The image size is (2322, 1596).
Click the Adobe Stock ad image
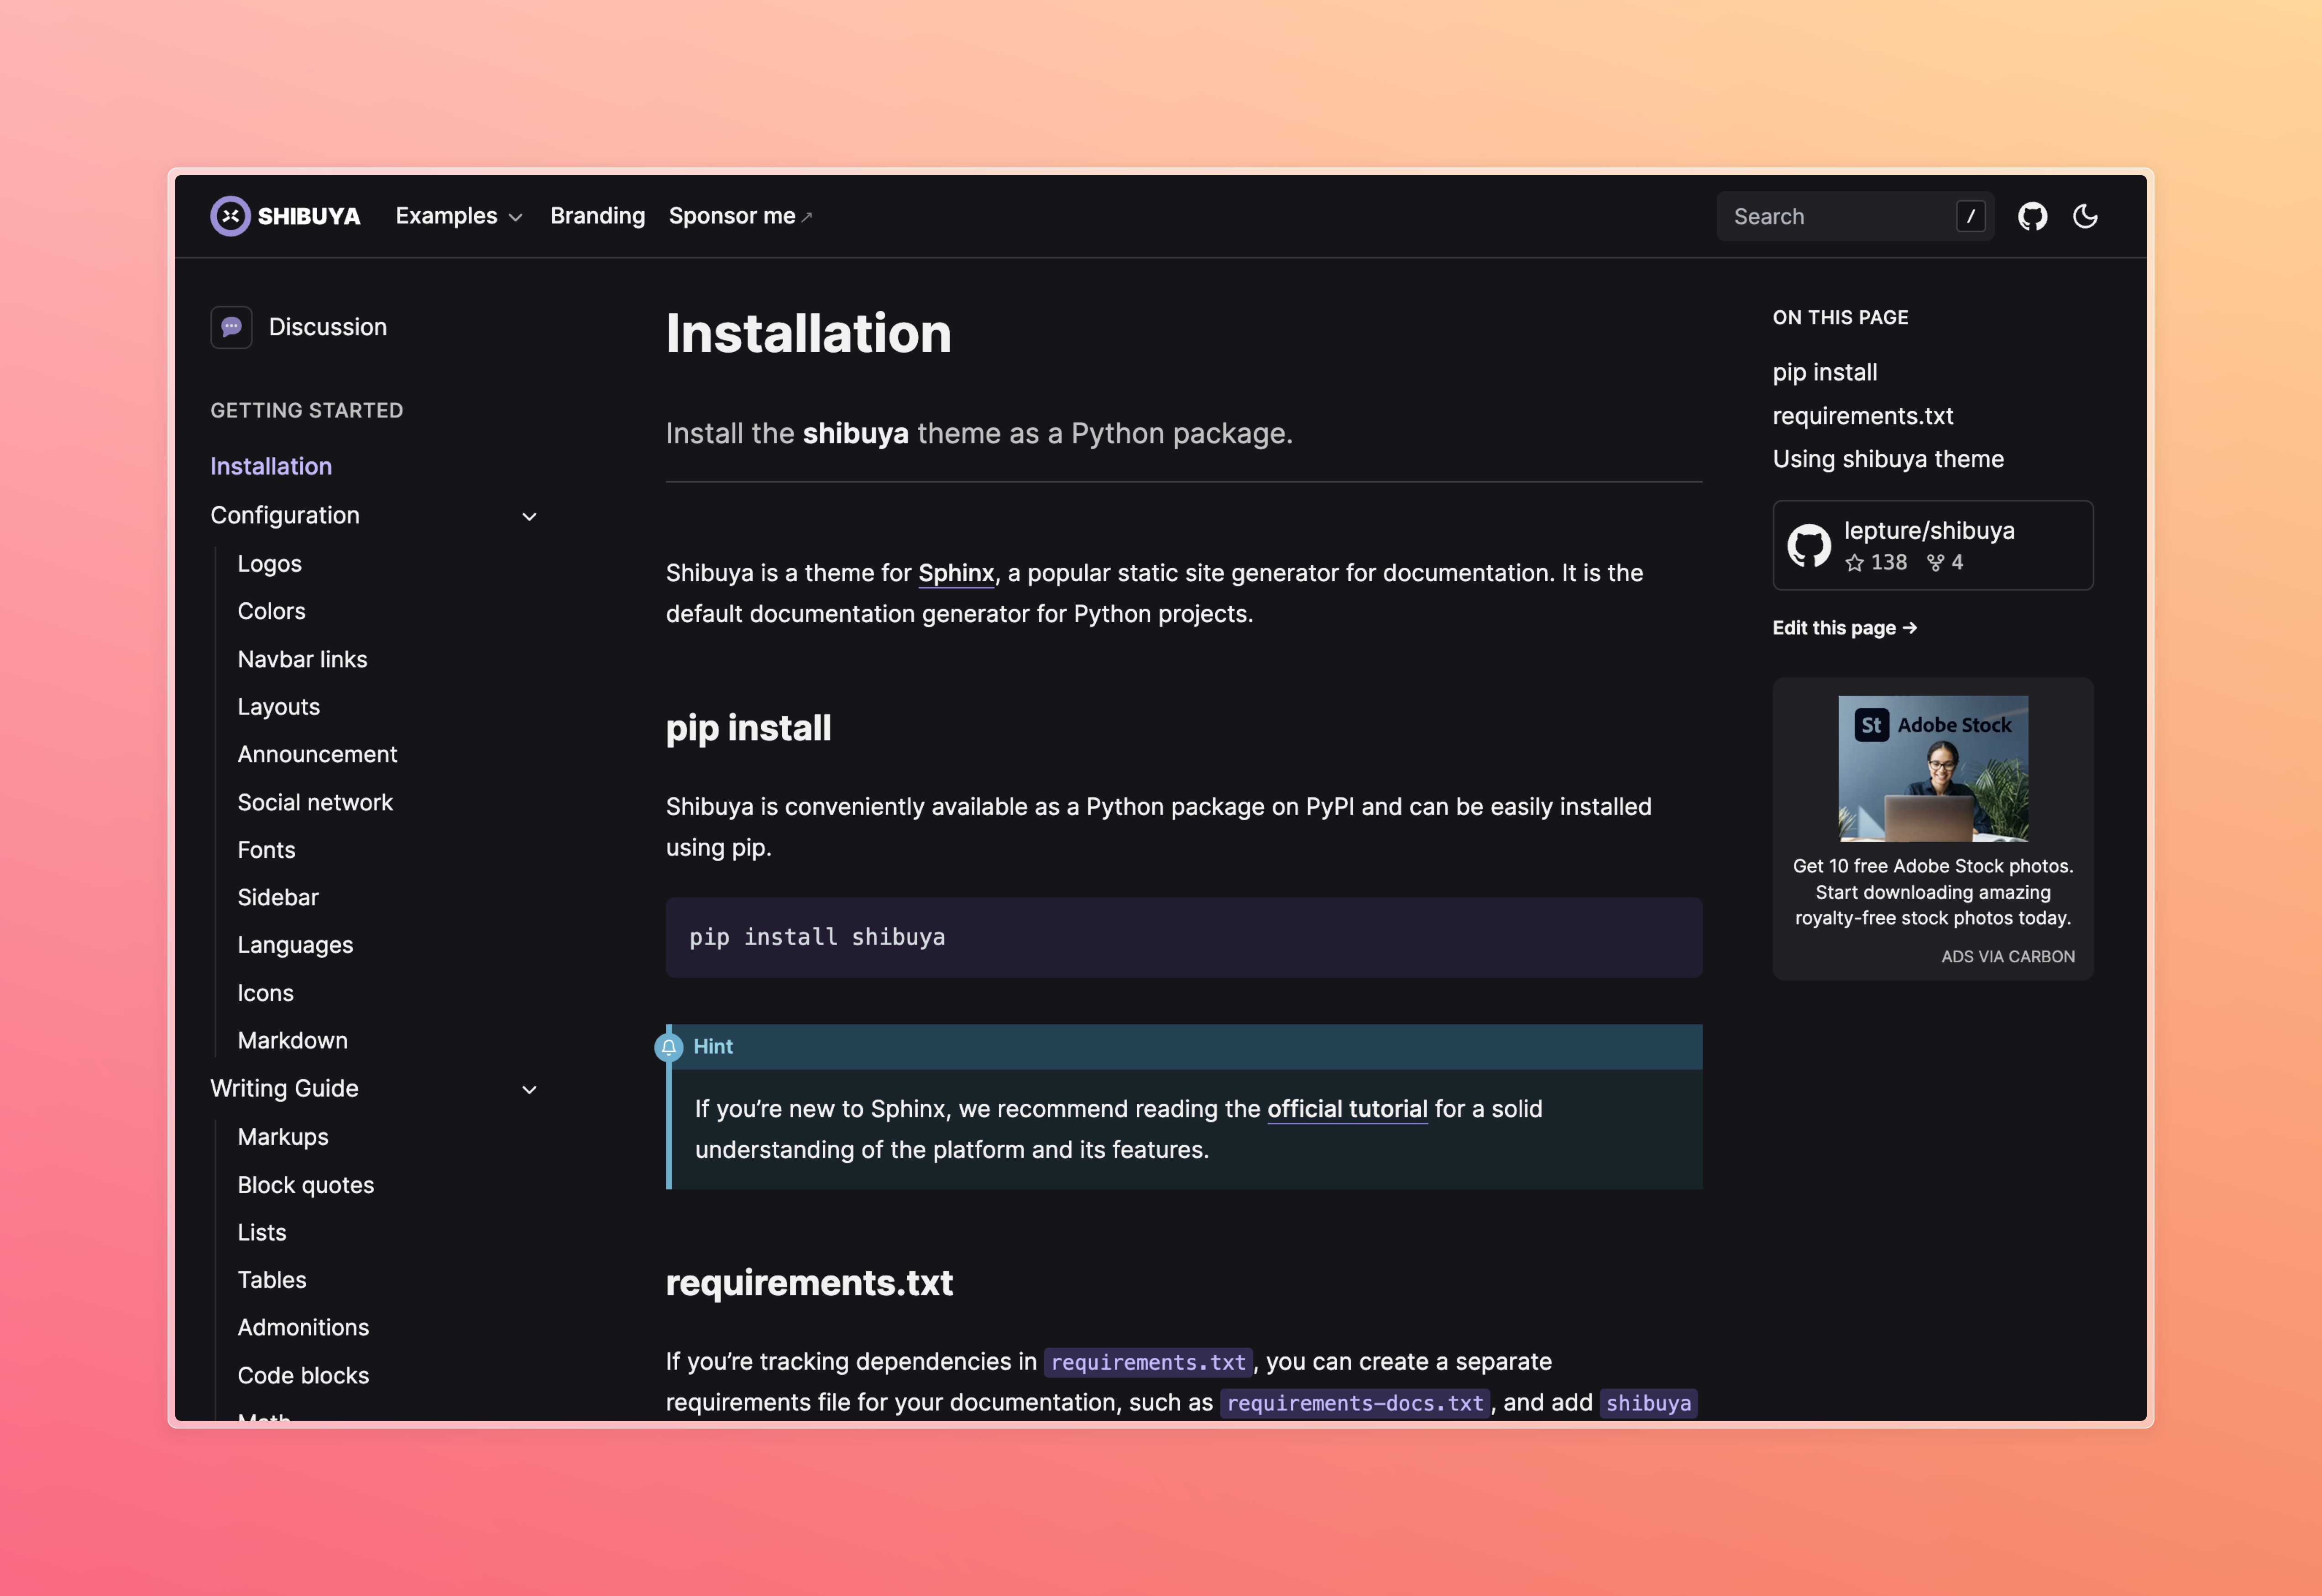(x=1933, y=768)
